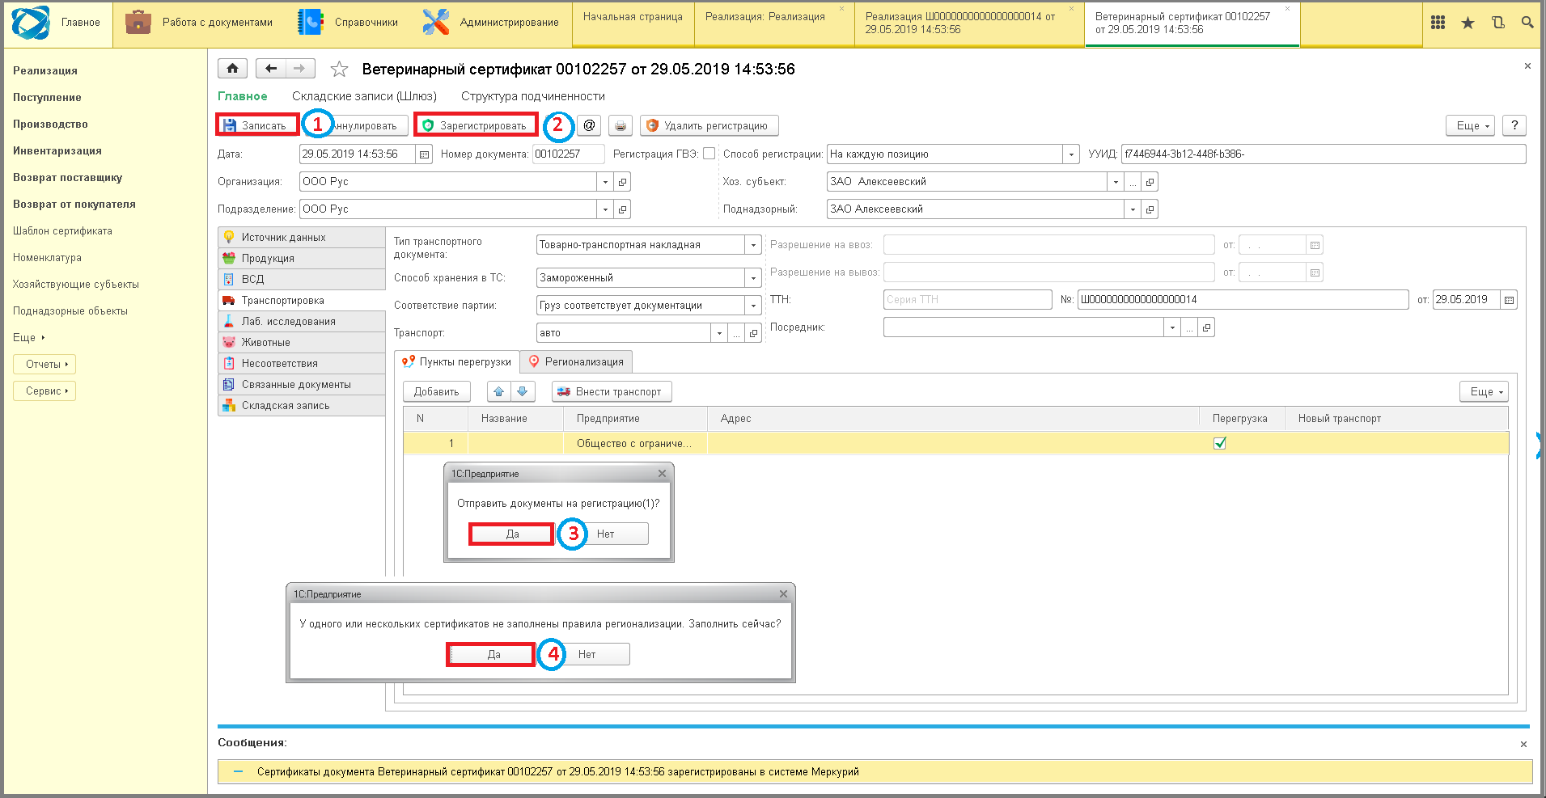Open the Регионализация tab

point(576,361)
